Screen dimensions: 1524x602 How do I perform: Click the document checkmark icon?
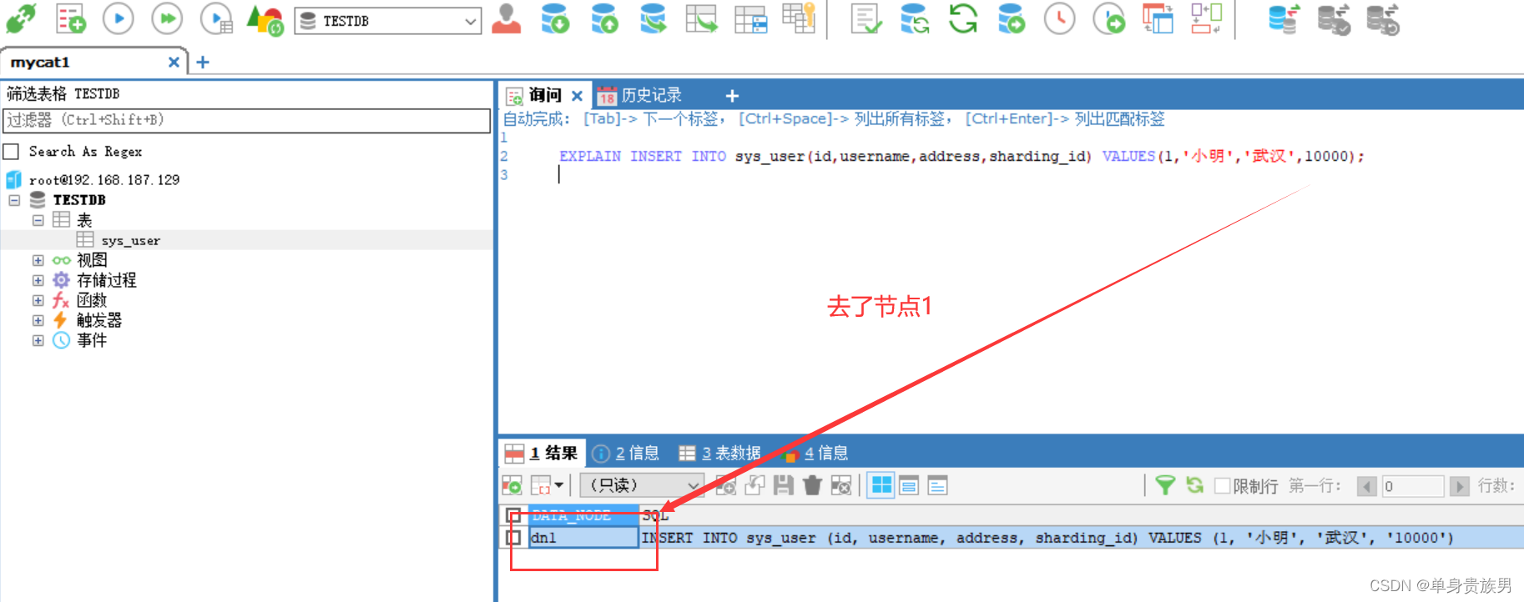pos(865,18)
